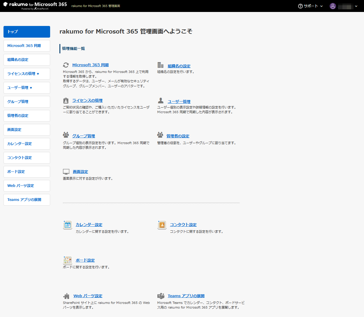
Task: Click the people icon beside グループ管理
Action: click(66, 135)
